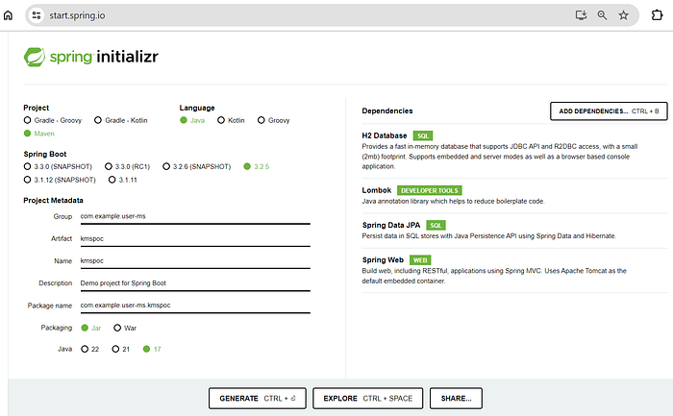Select Java version 21
Screen dimensions: 673x416
(120, 349)
